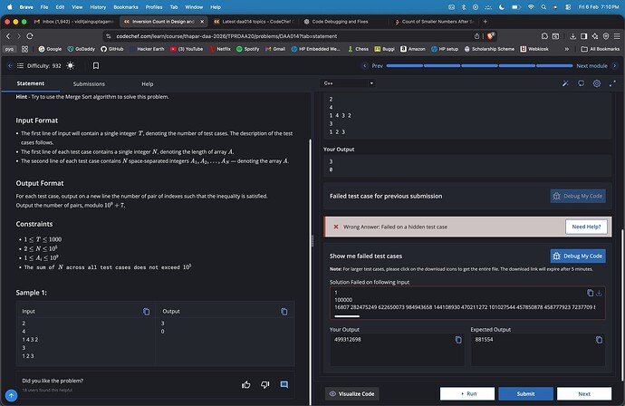625x406 pixels.
Task: Close the Inversion Count browser tab
Action: coord(202,22)
